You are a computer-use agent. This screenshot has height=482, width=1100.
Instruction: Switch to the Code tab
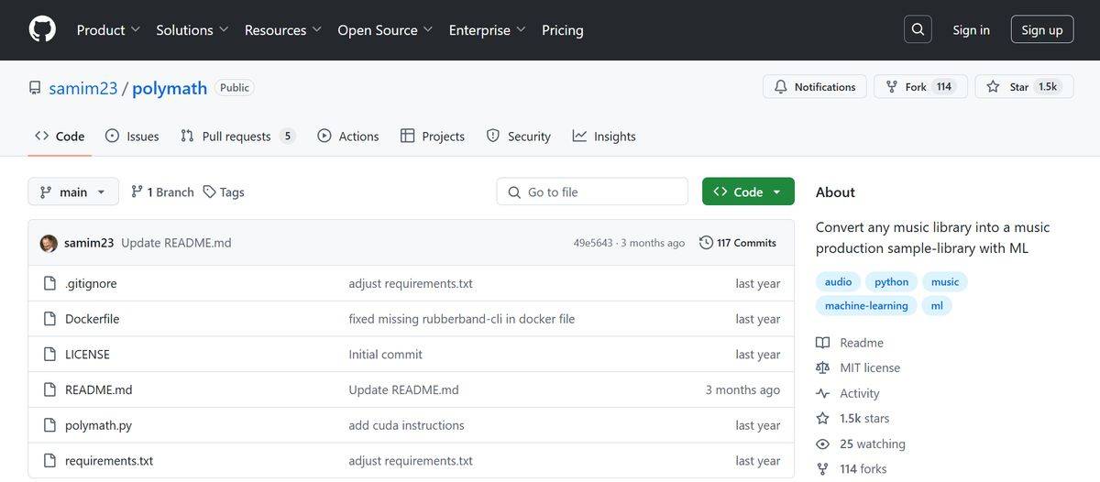coord(60,136)
